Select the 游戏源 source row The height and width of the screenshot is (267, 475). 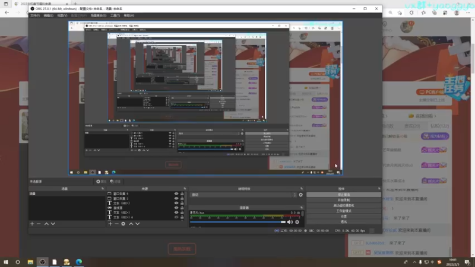point(145,208)
